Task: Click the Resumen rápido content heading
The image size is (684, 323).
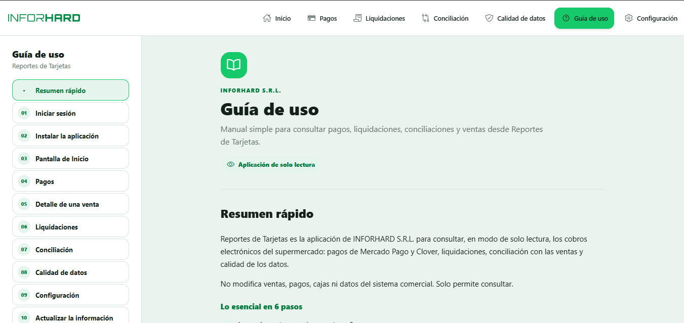Action: coord(267,214)
